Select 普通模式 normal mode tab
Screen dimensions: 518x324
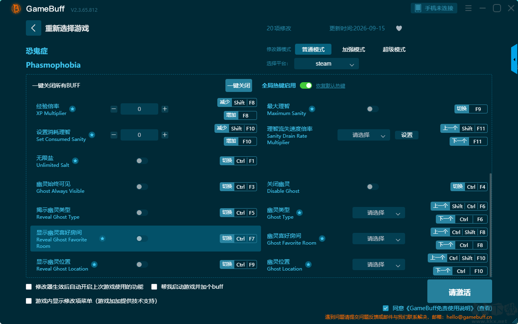pos(313,49)
